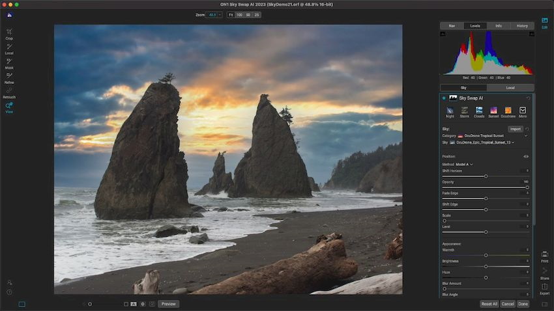The height and width of the screenshot is (311, 554).
Task: Toggle the mask view A button
Action: (134, 304)
